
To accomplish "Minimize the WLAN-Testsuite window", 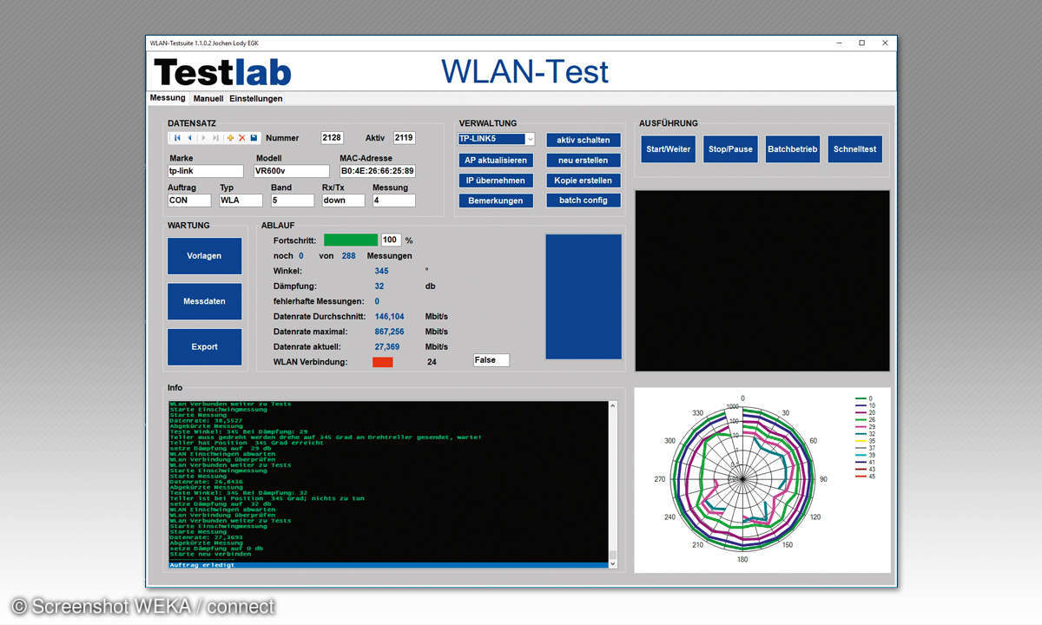I will (838, 43).
